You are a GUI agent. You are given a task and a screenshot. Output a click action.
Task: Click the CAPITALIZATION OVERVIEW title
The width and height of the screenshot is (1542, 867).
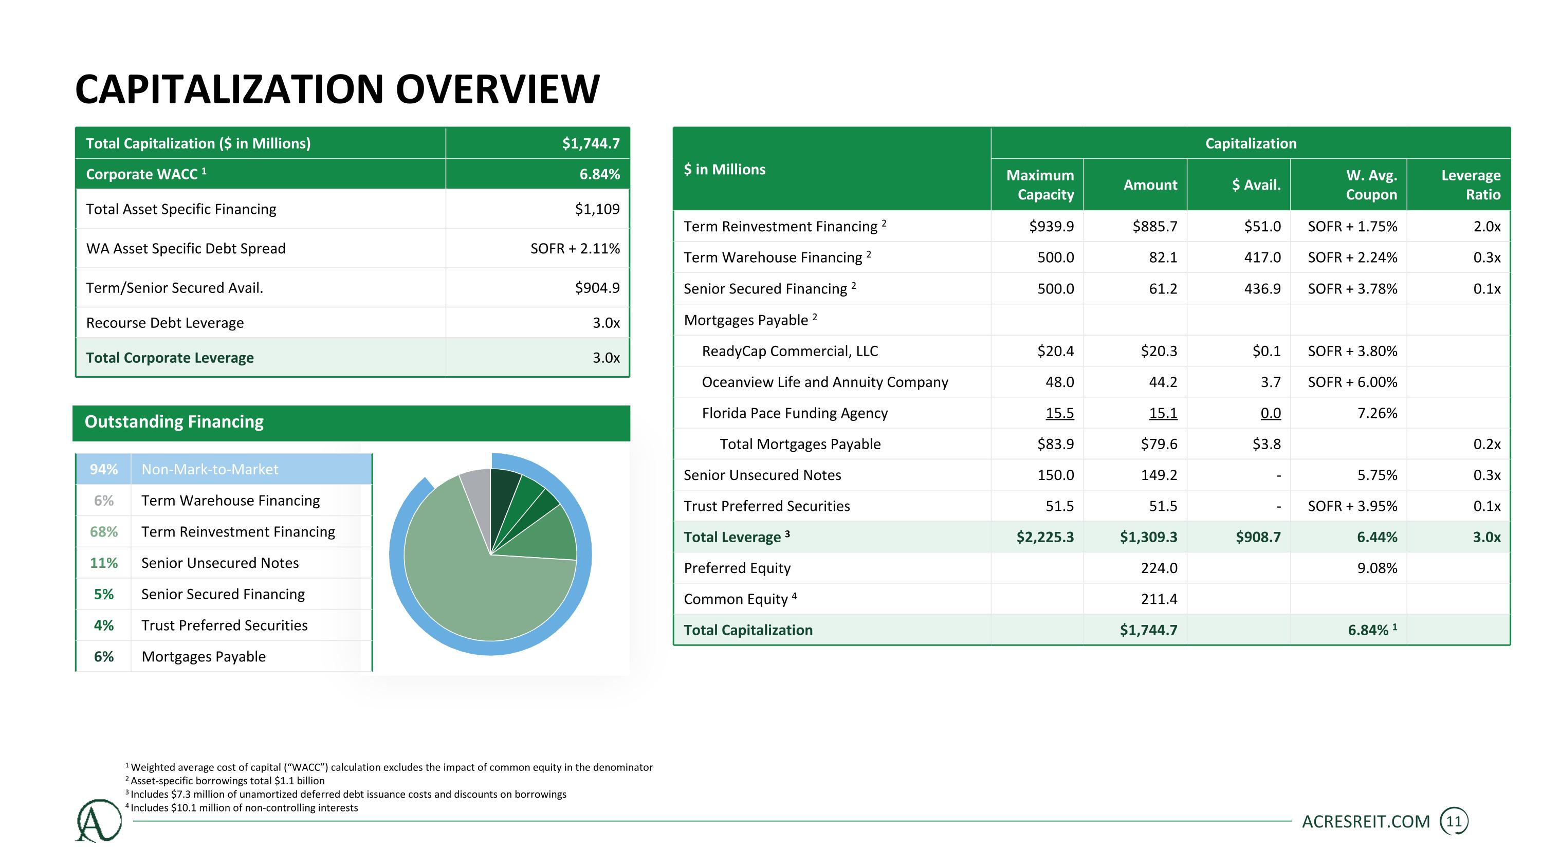point(337,89)
